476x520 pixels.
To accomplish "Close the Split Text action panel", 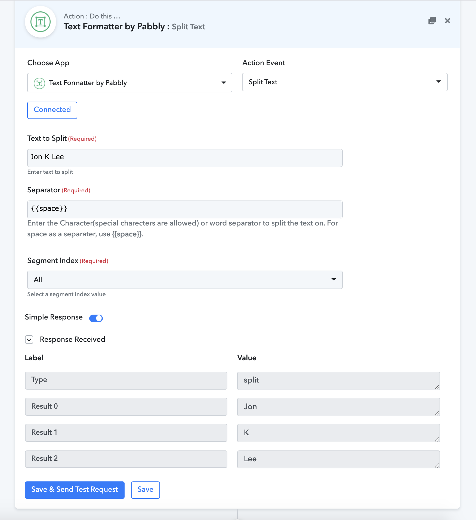I will click(x=447, y=21).
